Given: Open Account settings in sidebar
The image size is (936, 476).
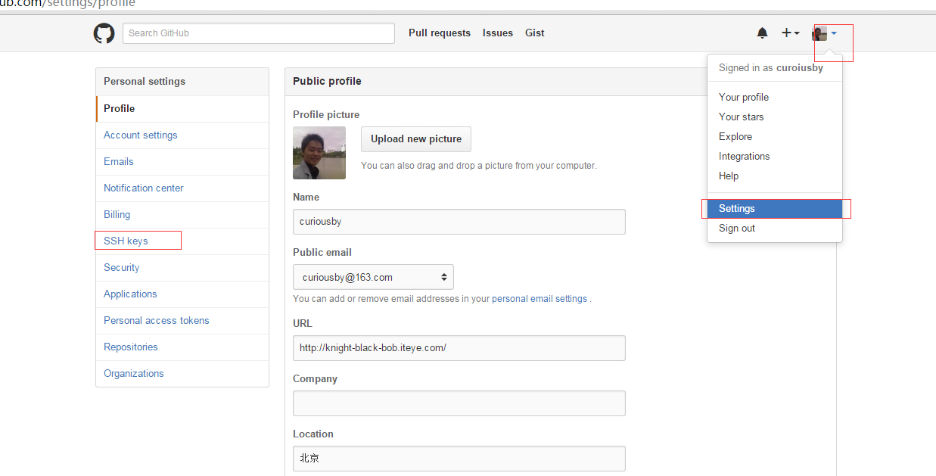Looking at the screenshot, I should point(182,135).
